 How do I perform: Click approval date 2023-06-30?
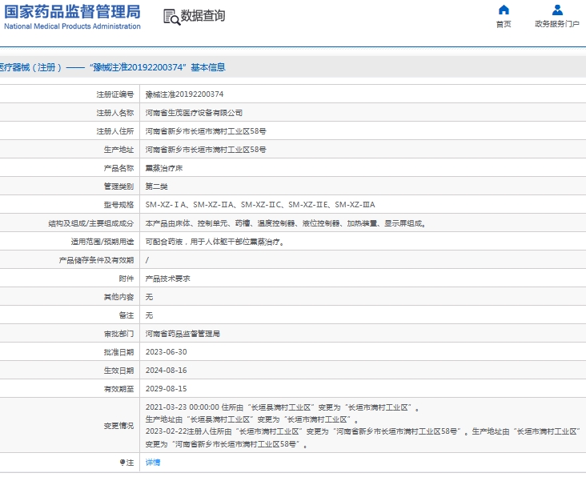(166, 352)
